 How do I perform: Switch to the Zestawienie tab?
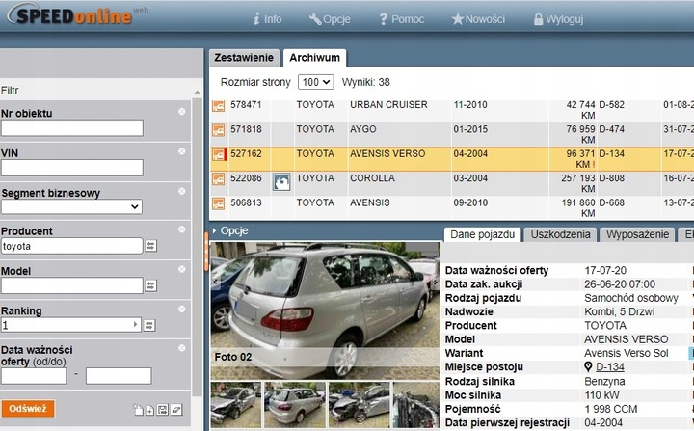[x=243, y=58]
